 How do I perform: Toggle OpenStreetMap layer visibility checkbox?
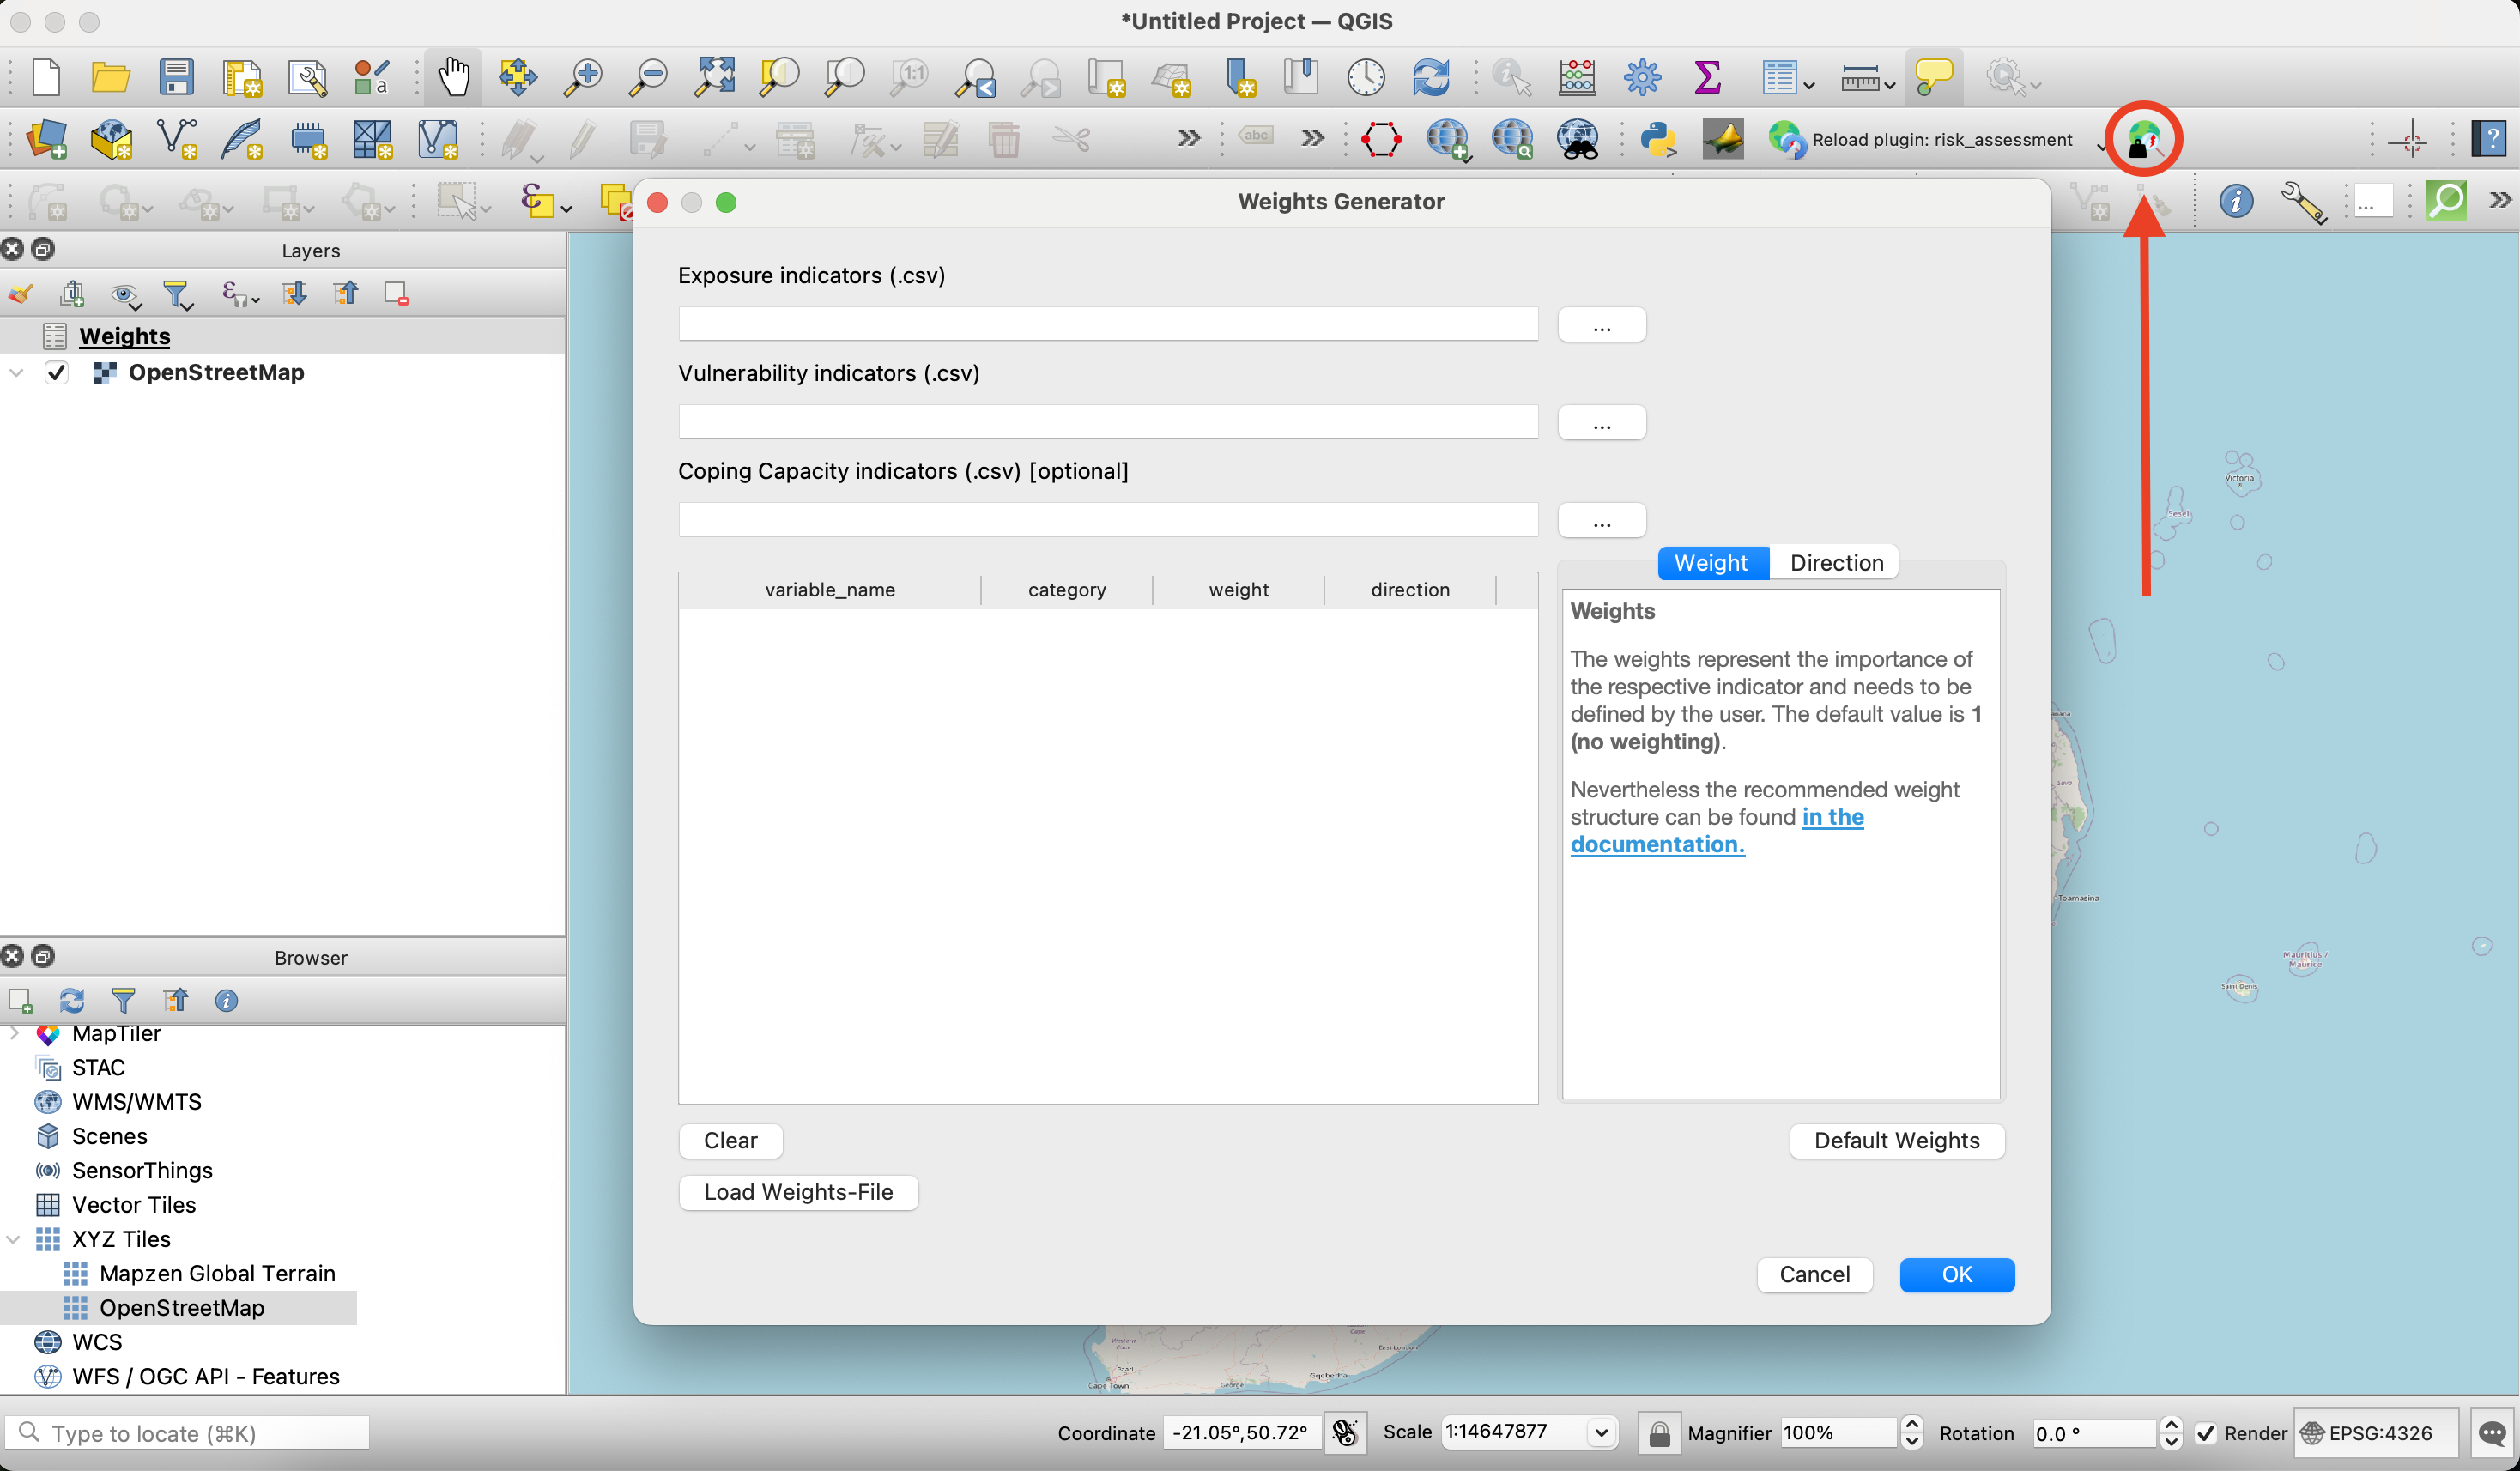(x=57, y=372)
